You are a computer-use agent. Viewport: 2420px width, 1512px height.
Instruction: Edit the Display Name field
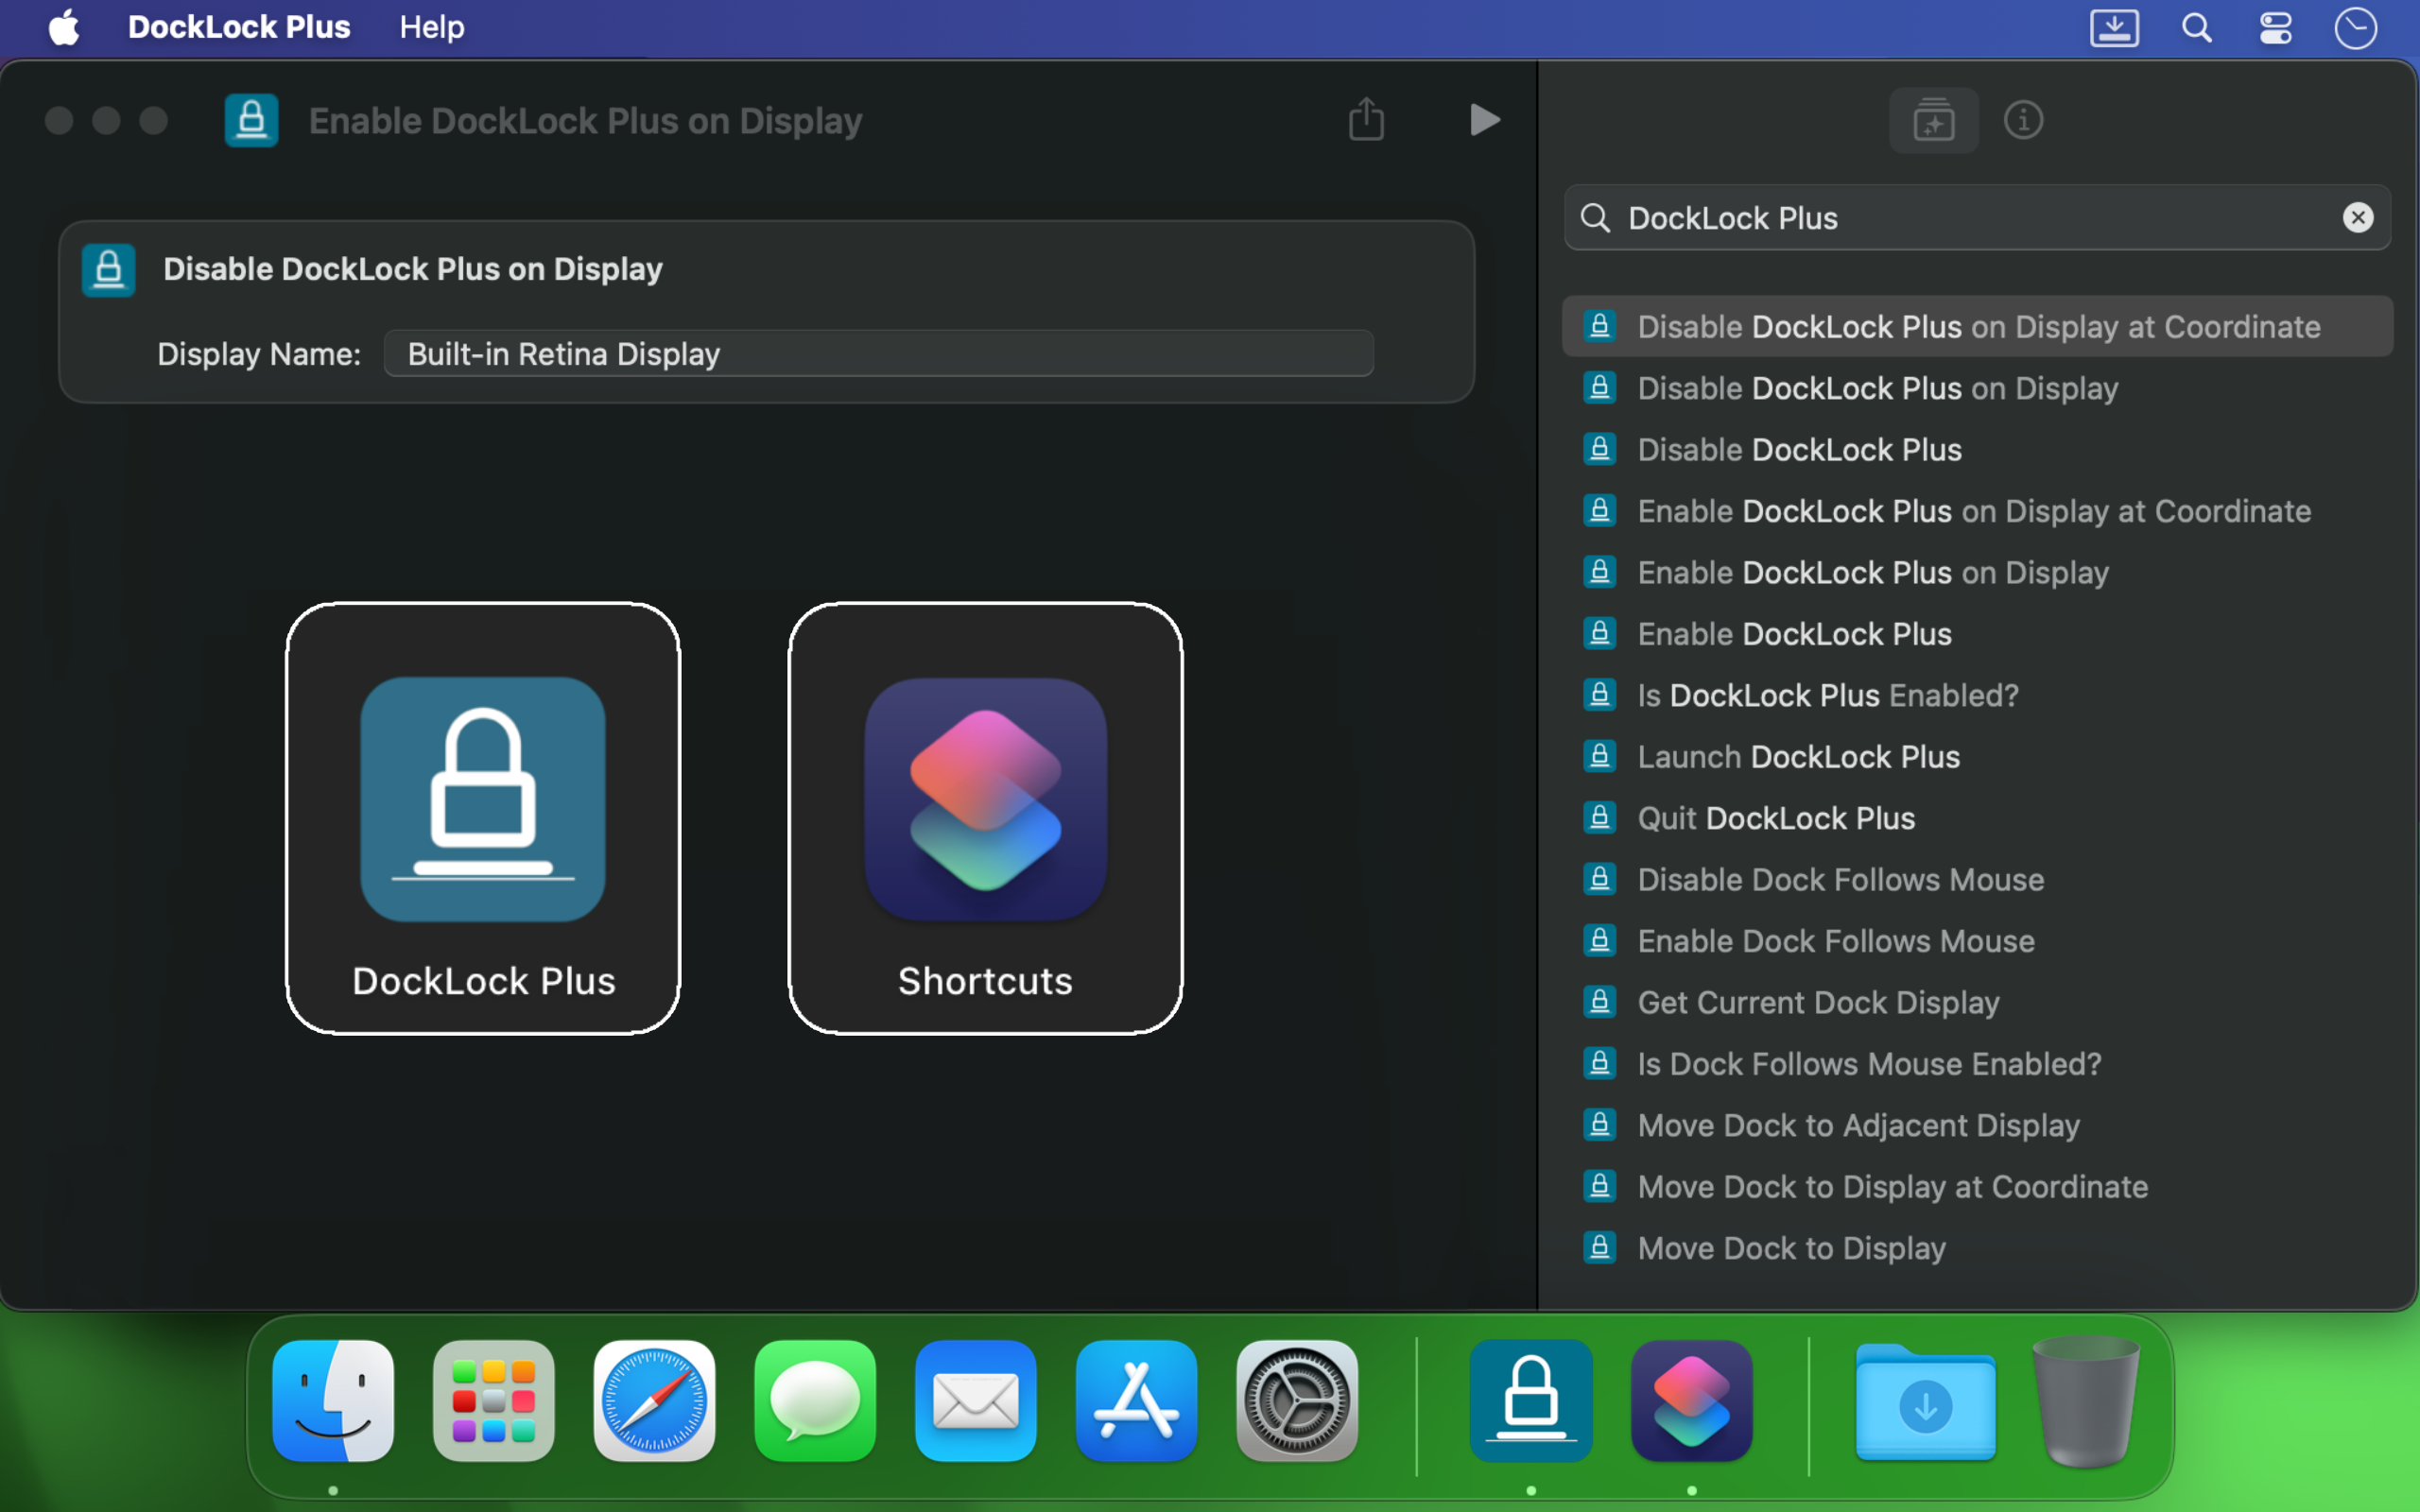click(878, 353)
